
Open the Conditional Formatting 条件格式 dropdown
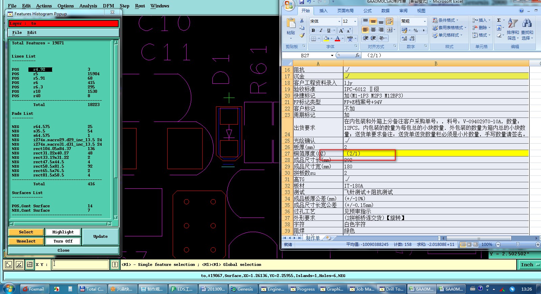pos(445,20)
